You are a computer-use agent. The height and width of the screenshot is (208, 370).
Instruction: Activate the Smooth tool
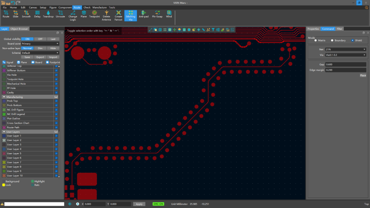point(26,14)
